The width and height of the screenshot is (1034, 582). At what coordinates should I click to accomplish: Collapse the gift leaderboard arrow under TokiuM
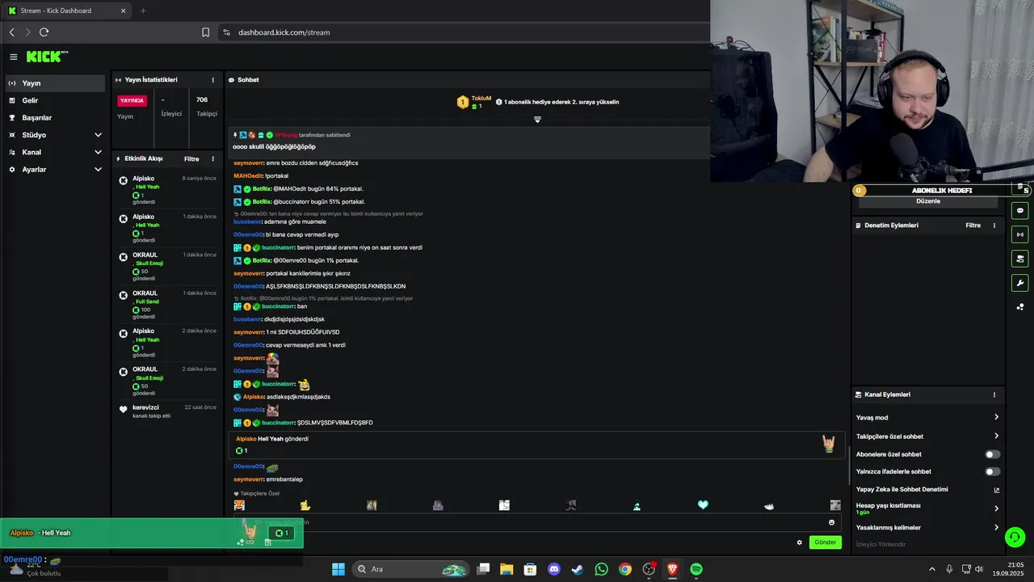pyautogui.click(x=537, y=120)
